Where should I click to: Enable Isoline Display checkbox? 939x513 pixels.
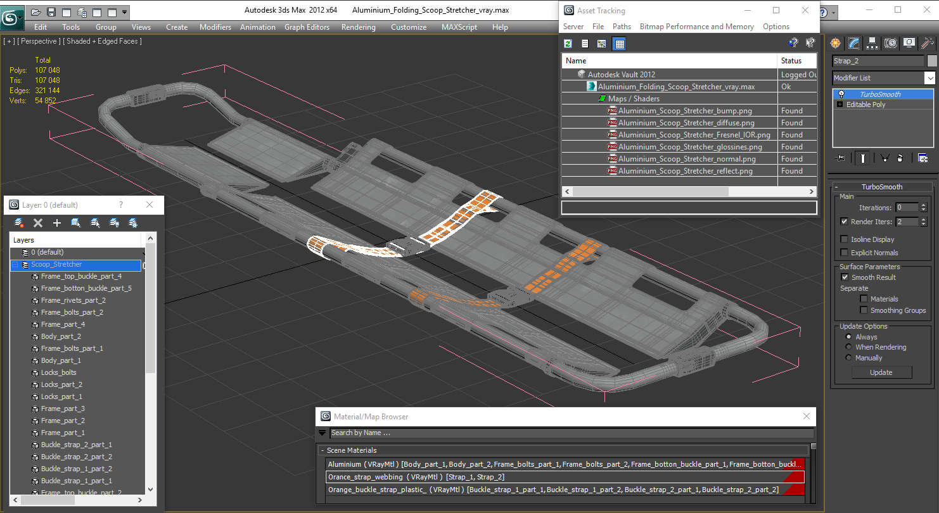coord(844,239)
